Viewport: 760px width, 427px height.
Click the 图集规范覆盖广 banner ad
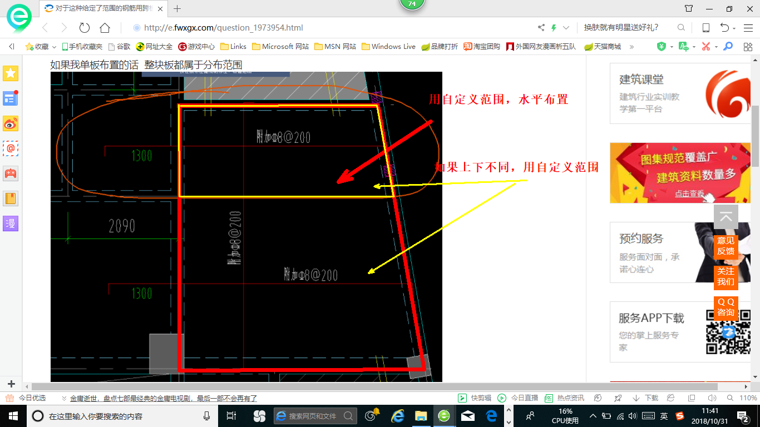[680, 173]
